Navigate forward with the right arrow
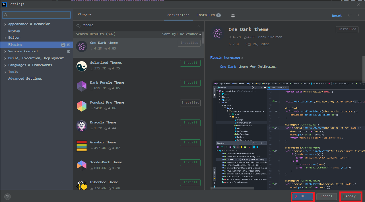 point(358,15)
